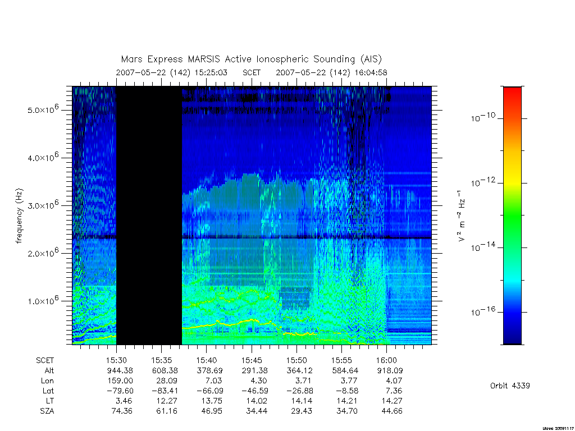Click the 1.0×10^6 frequency tick label

pyautogui.click(x=43, y=300)
